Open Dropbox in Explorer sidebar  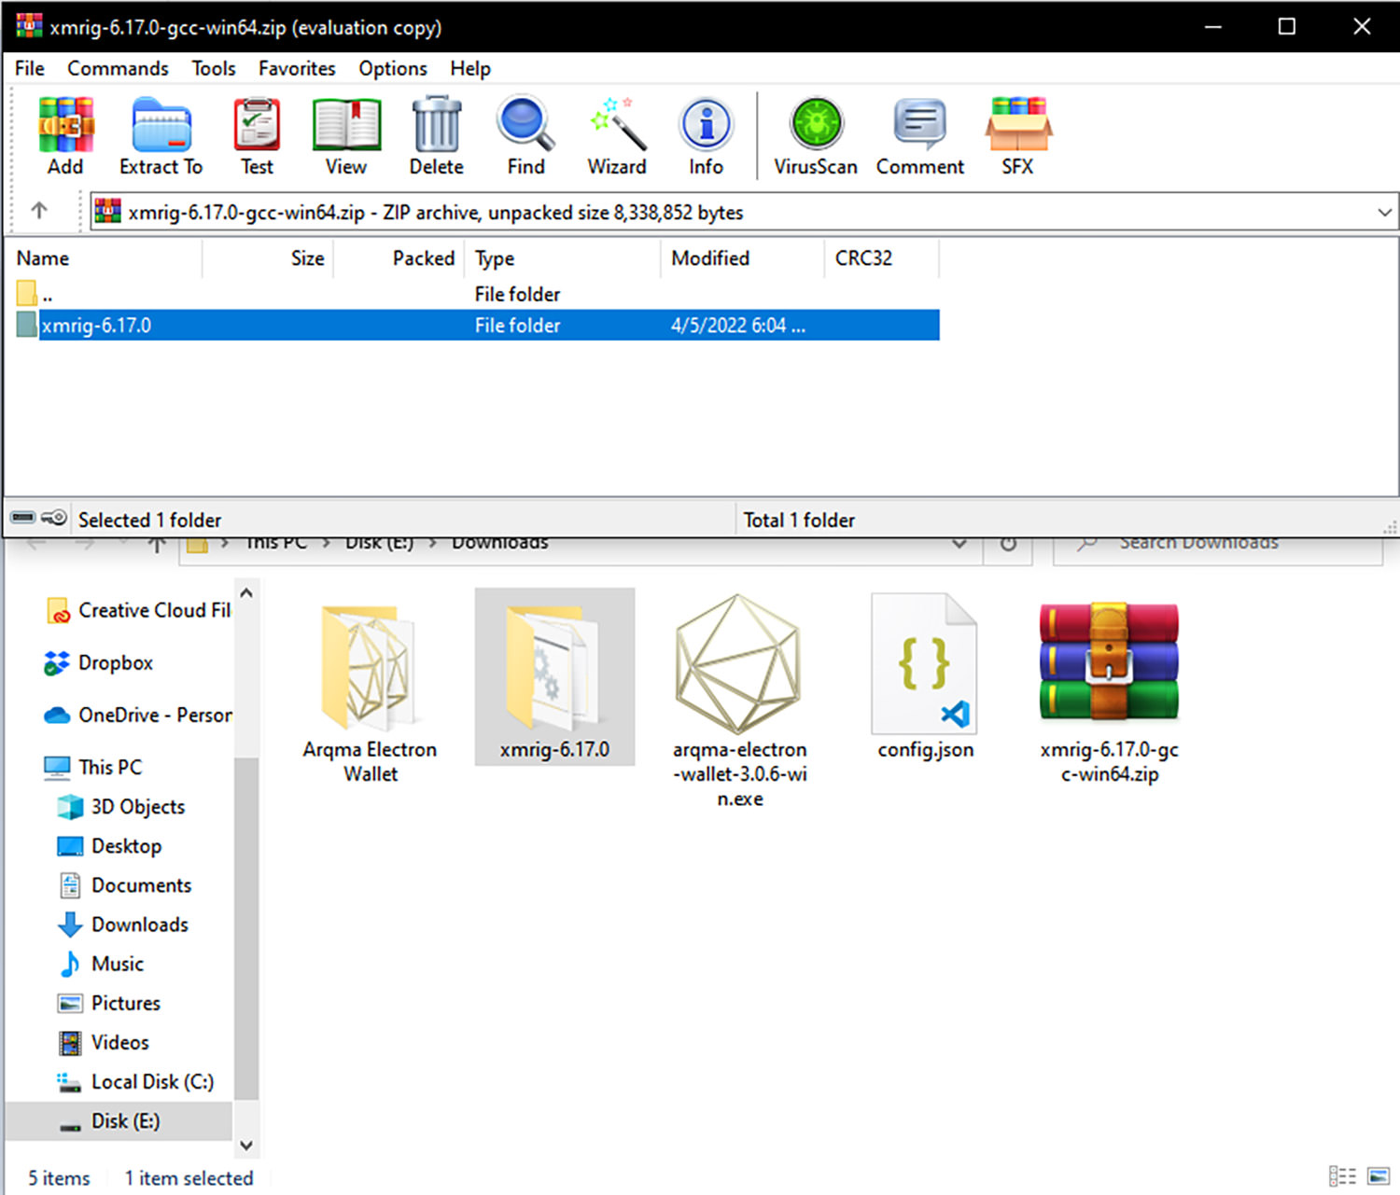click(98, 662)
